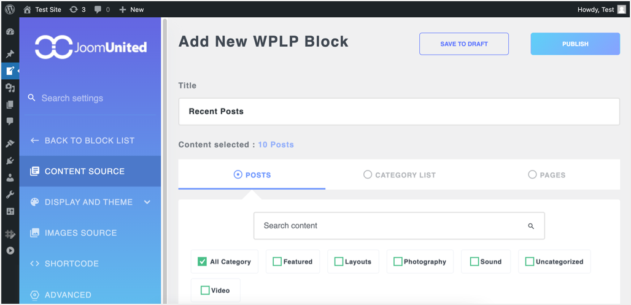This screenshot has width=631, height=305.
Task: Open the Comments icon in admin sidebar
Action: click(x=10, y=122)
